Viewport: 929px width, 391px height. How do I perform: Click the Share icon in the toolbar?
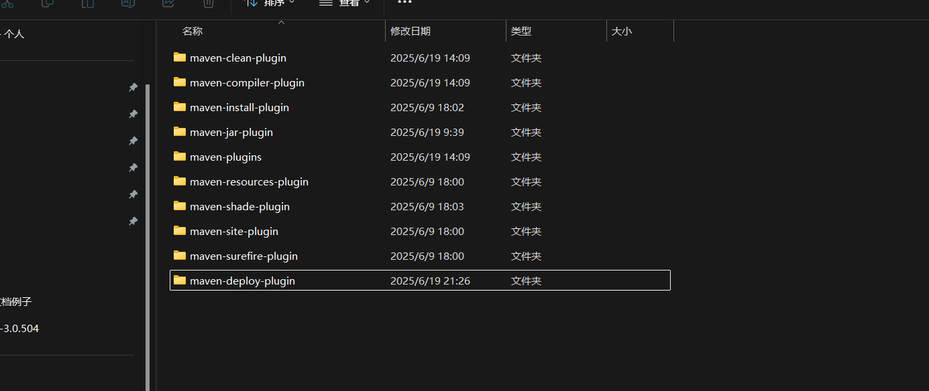168,5
